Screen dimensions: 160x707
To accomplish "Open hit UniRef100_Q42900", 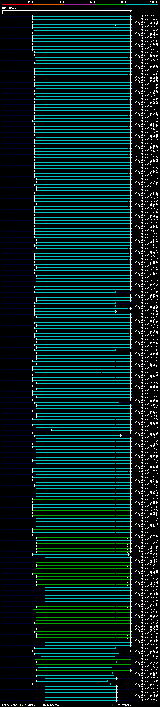I will 146,634.
